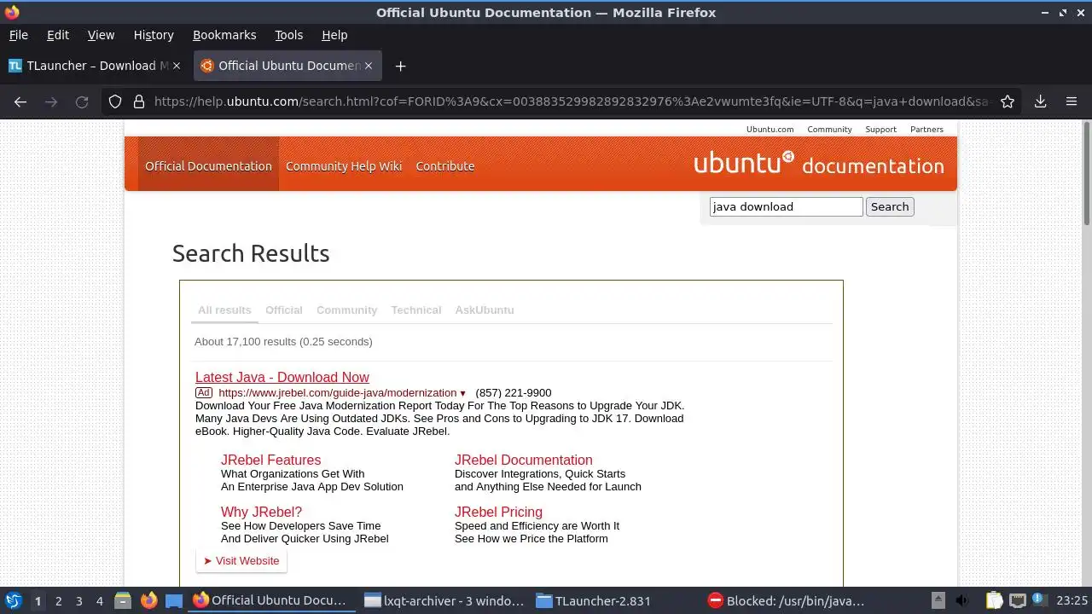Open the Tools menu
Image resolution: width=1092 pixels, height=614 pixels.
pyautogui.click(x=288, y=35)
